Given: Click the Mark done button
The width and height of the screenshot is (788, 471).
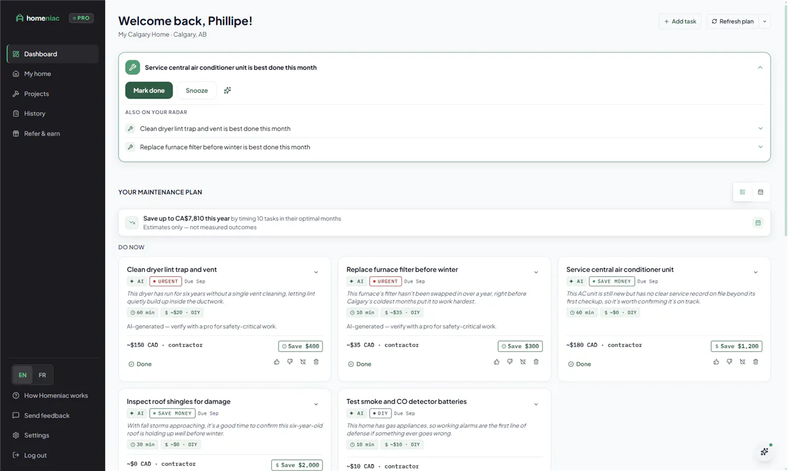Looking at the screenshot, I should click(x=149, y=90).
